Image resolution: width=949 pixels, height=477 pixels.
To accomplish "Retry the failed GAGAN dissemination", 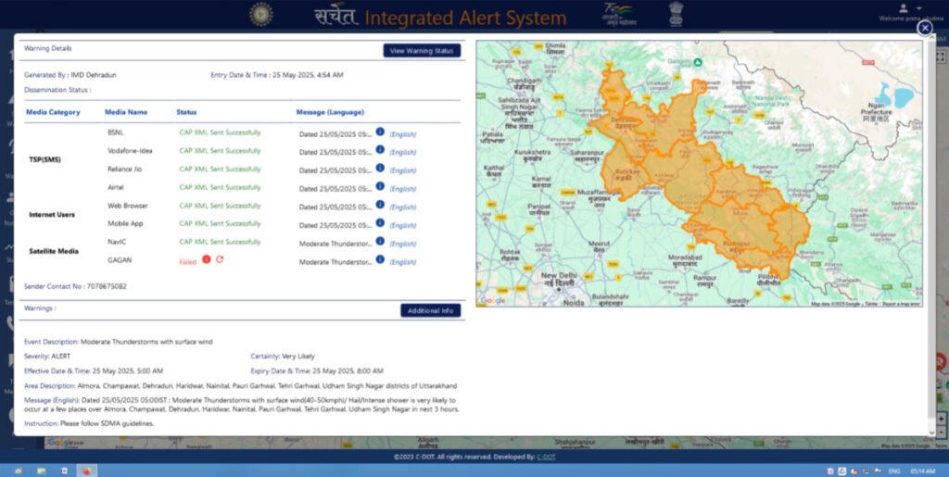I will click(x=220, y=260).
